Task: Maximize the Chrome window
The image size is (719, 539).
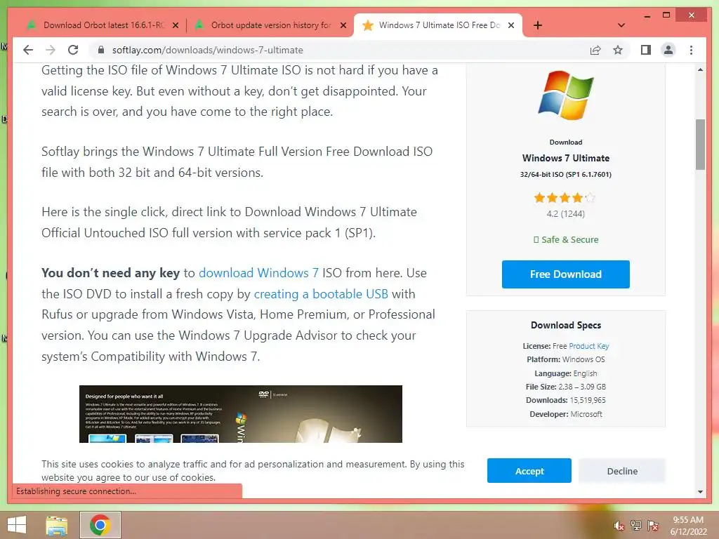Action: click(x=667, y=15)
